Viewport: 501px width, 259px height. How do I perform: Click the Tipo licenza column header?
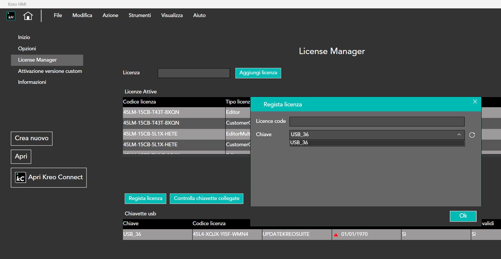[238, 102]
